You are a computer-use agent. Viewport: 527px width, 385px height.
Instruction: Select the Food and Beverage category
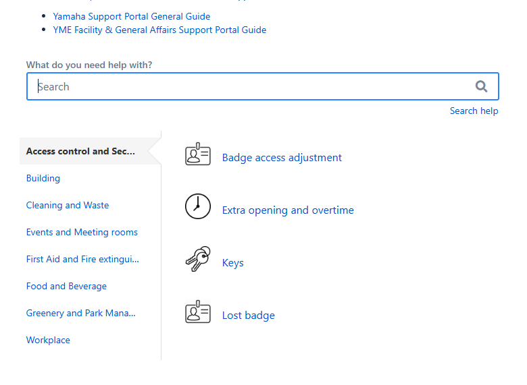click(x=66, y=286)
